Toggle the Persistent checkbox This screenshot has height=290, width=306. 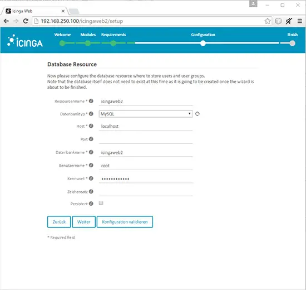(101, 203)
